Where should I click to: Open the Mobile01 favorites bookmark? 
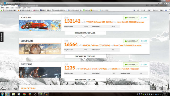[86, 10]
